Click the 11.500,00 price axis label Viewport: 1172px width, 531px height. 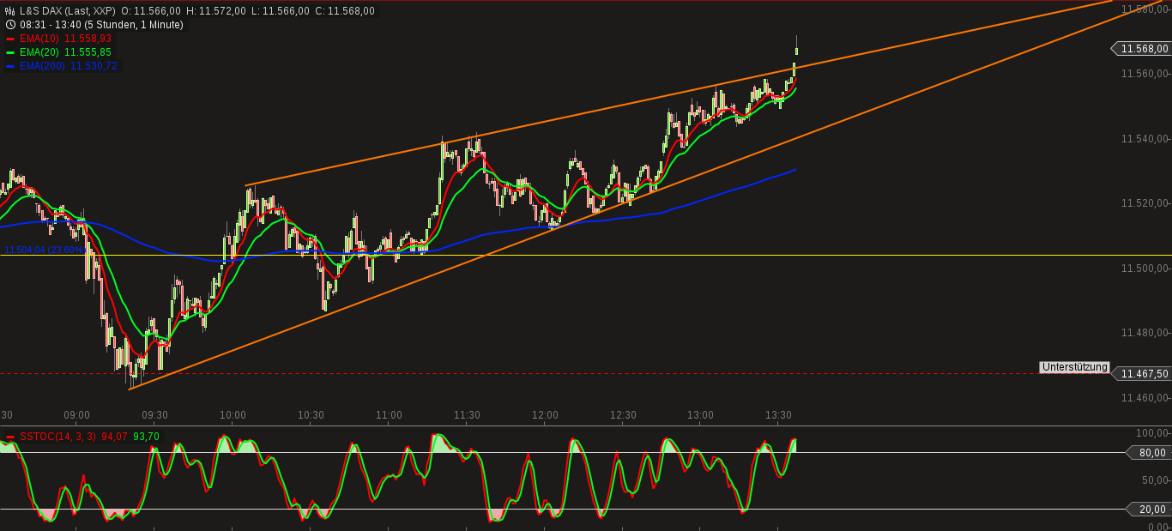1145,269
